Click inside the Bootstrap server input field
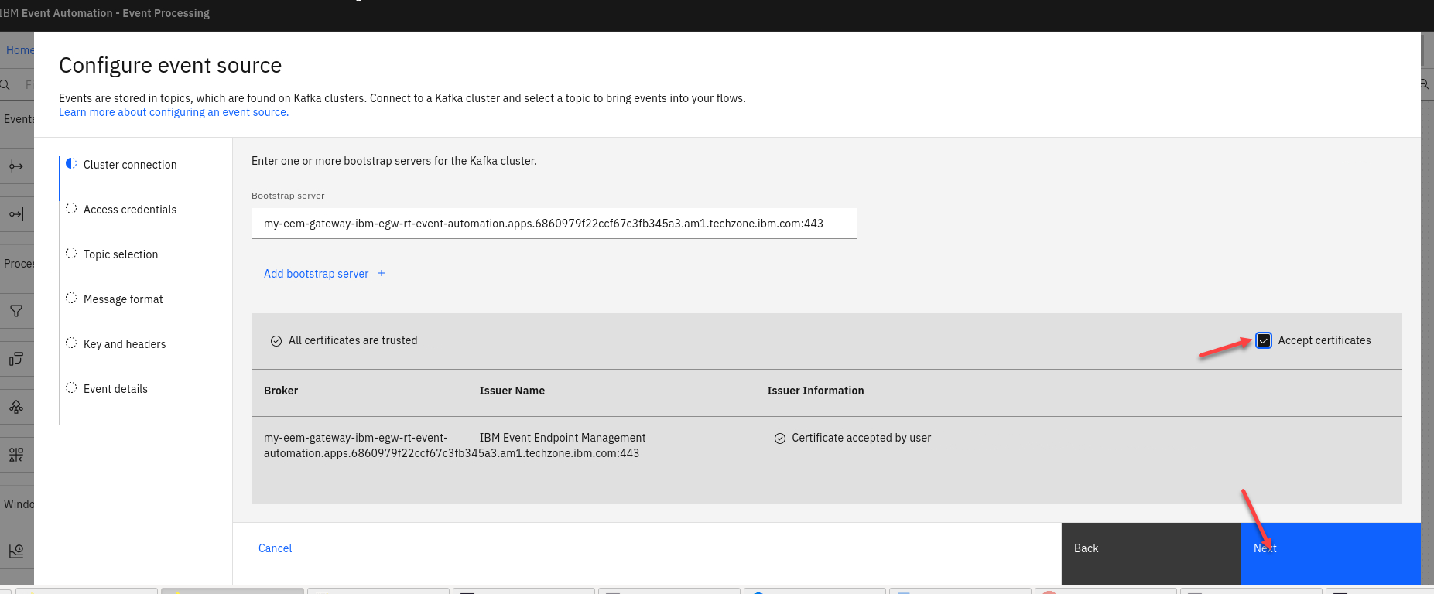The width and height of the screenshot is (1434, 594). 554,224
